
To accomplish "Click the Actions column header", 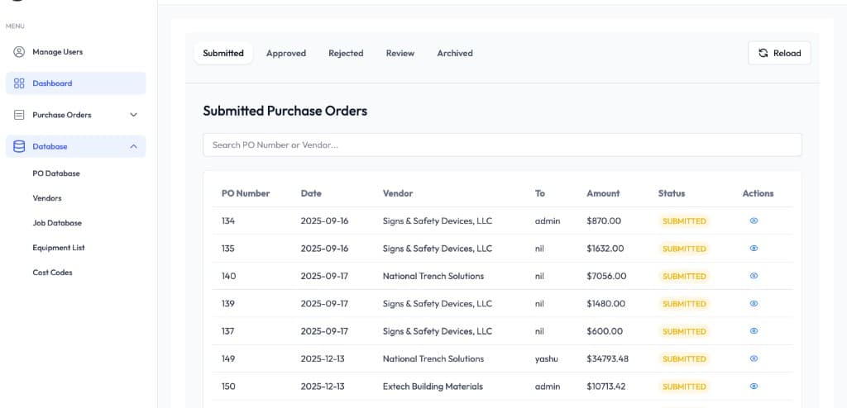I will [758, 193].
